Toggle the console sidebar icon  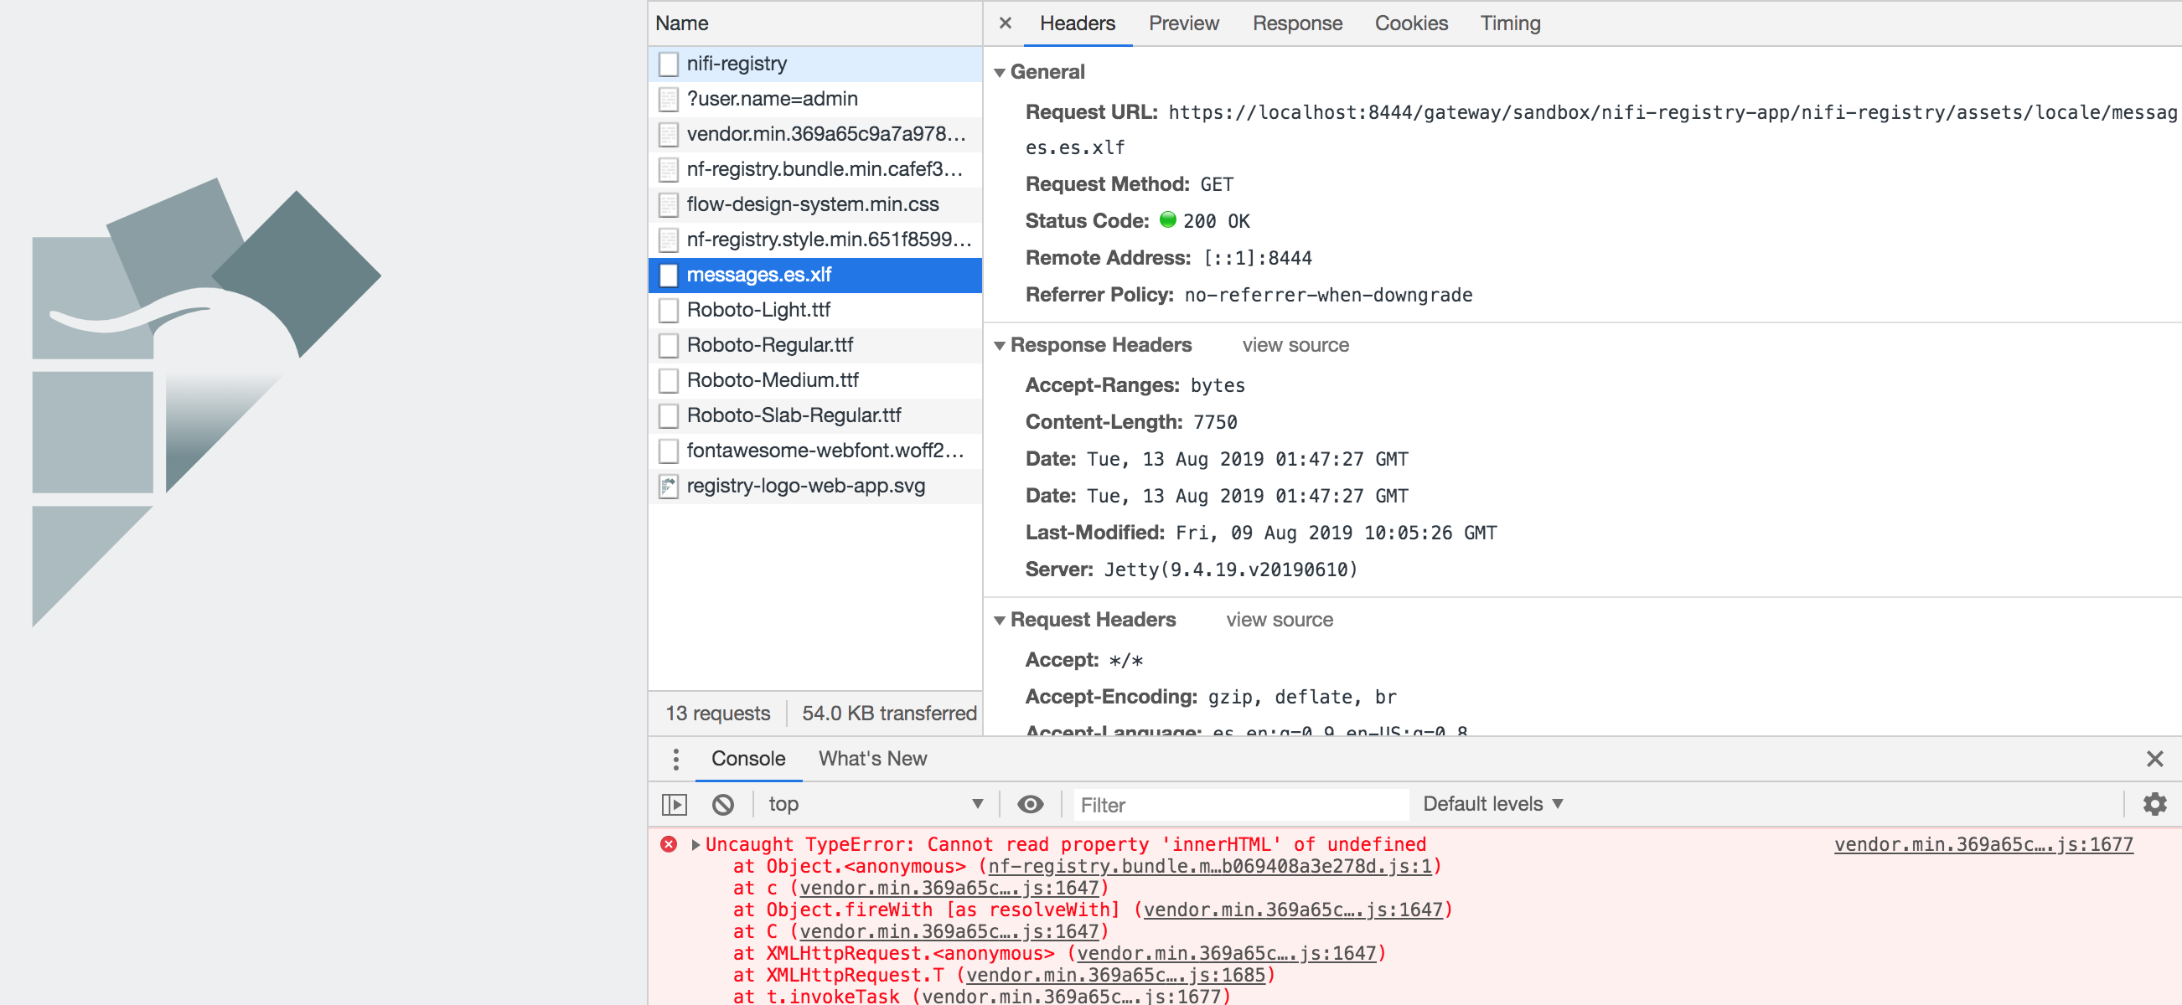(x=675, y=803)
